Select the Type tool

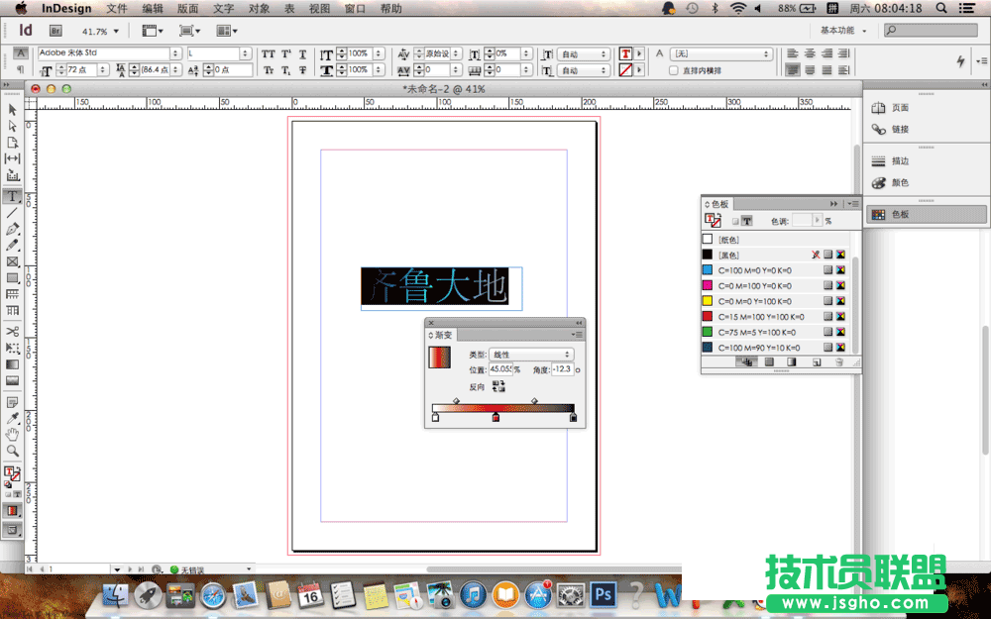(11, 197)
